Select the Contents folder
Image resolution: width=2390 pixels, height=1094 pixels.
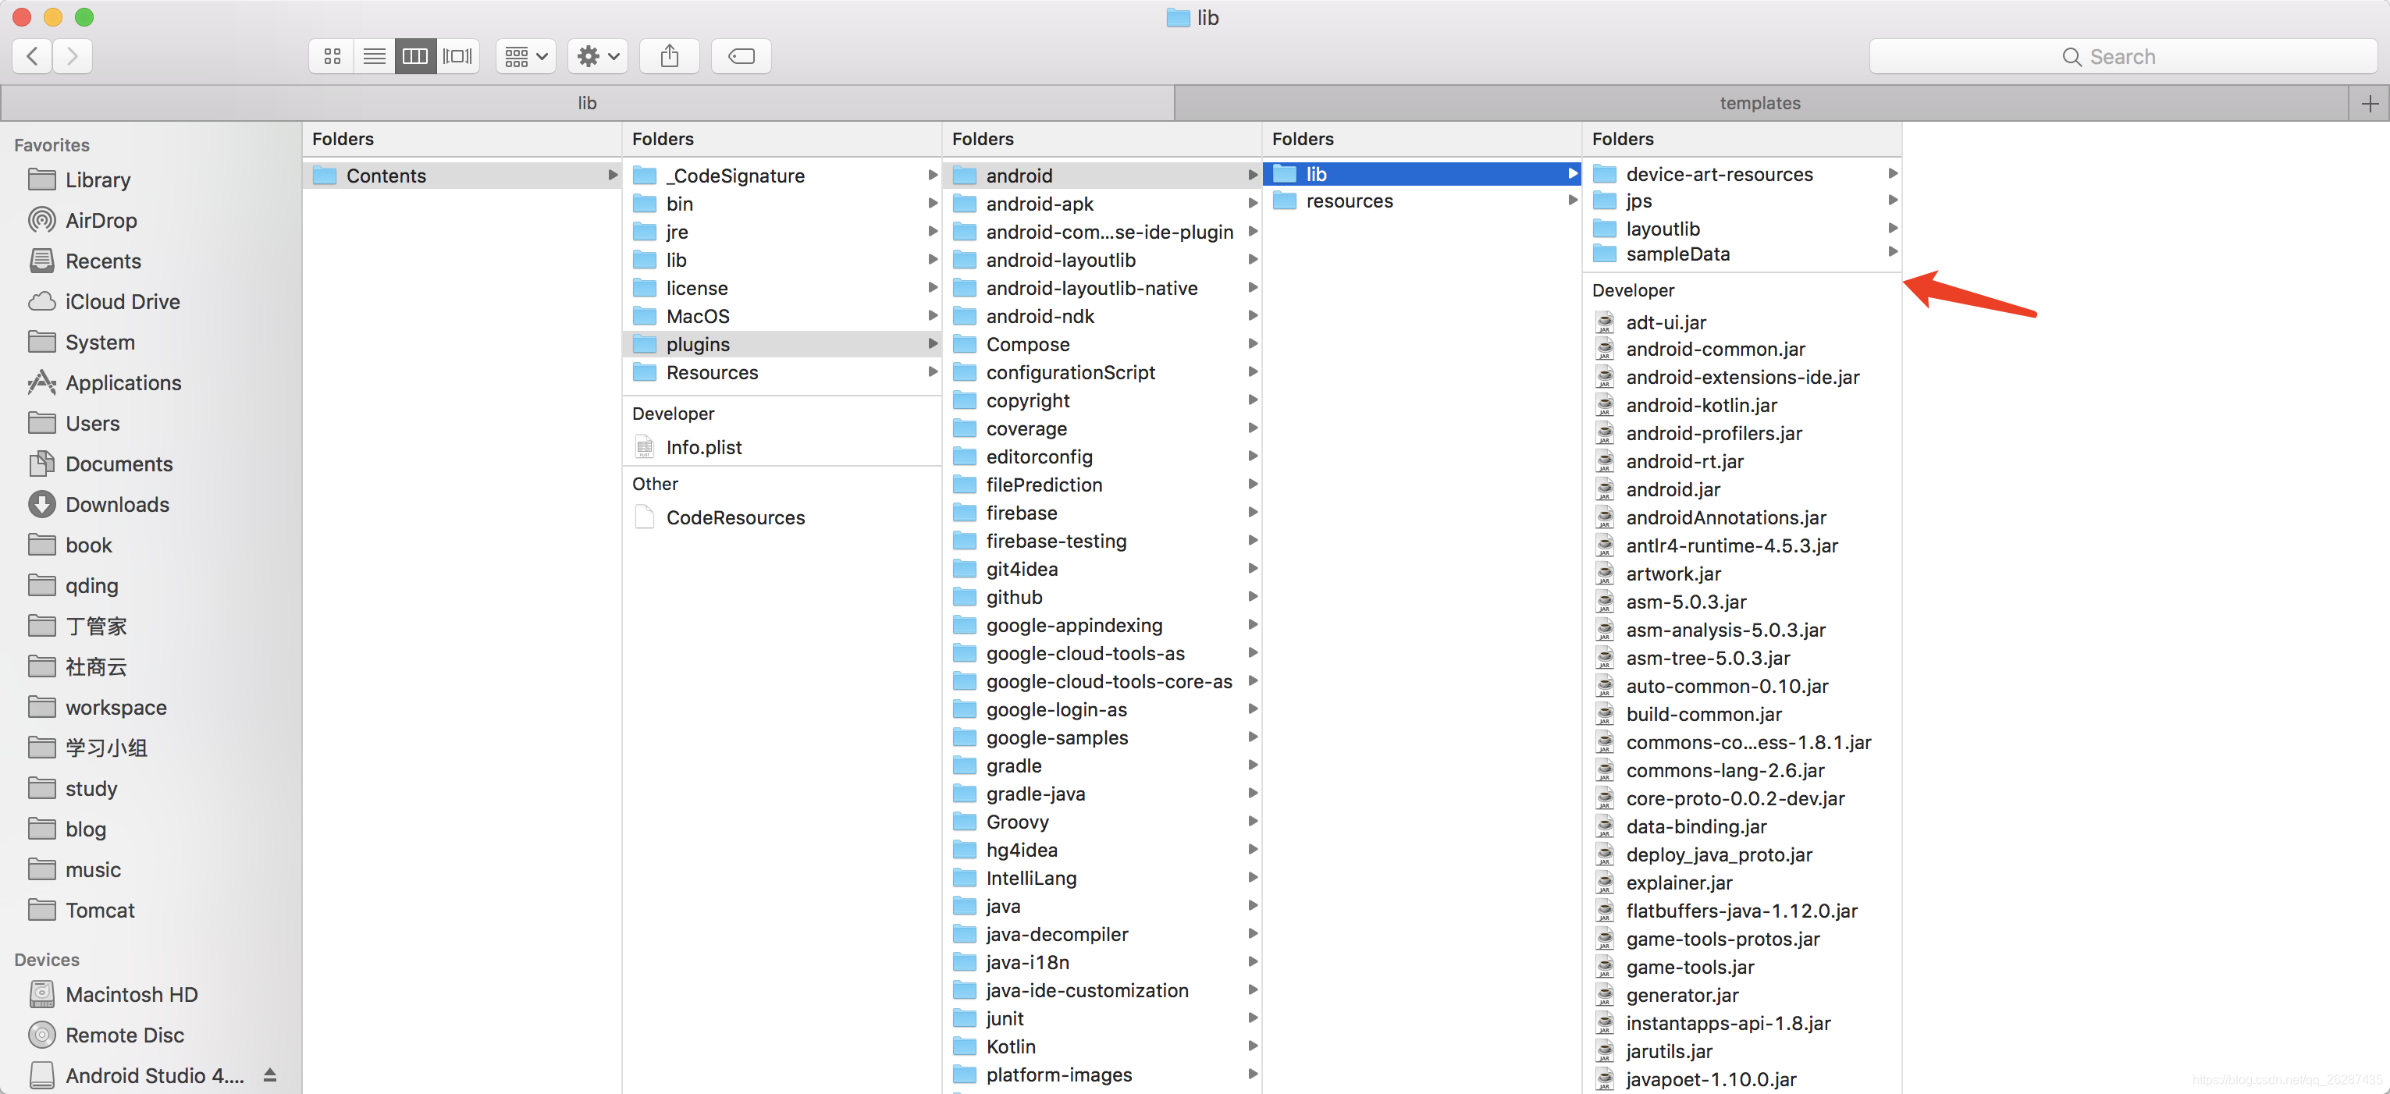[x=461, y=176]
